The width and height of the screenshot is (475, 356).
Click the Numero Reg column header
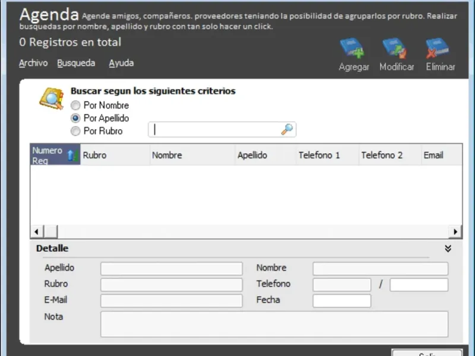click(x=55, y=155)
